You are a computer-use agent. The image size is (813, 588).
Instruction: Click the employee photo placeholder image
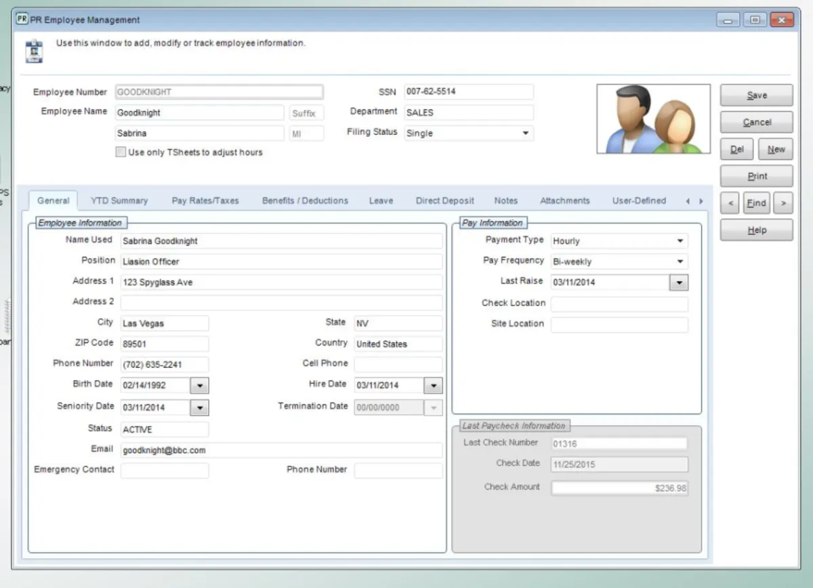[x=653, y=119]
